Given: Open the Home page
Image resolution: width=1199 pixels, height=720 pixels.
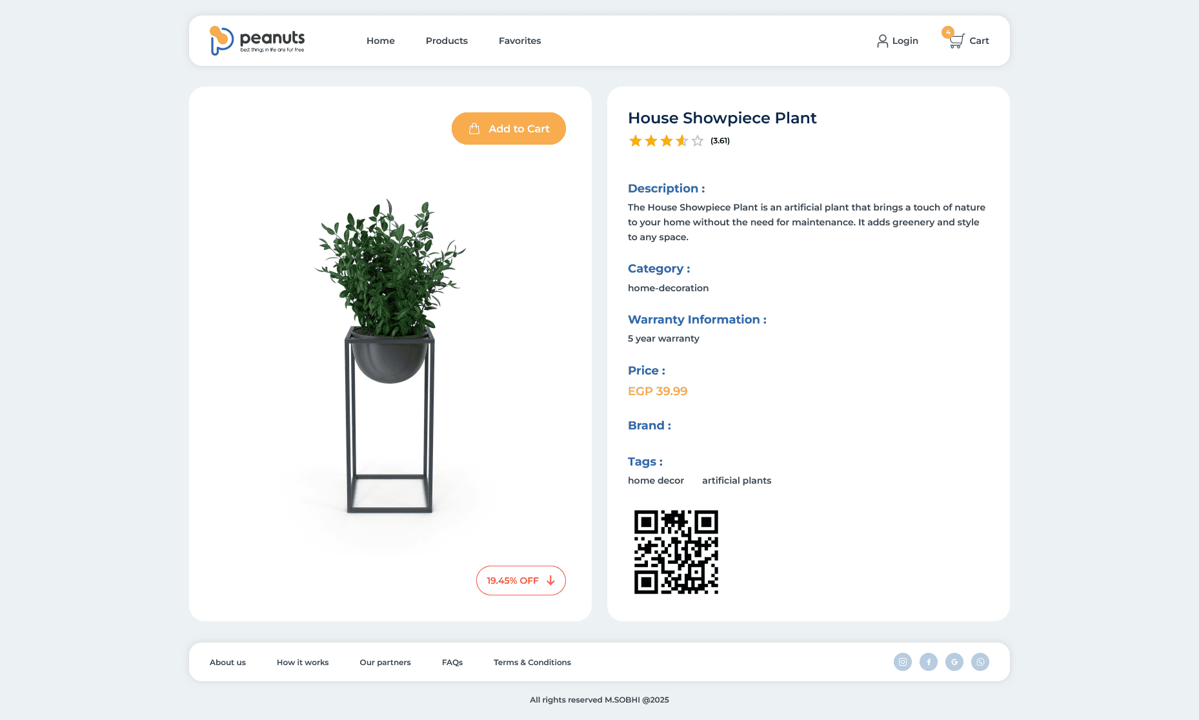Looking at the screenshot, I should pos(381,41).
